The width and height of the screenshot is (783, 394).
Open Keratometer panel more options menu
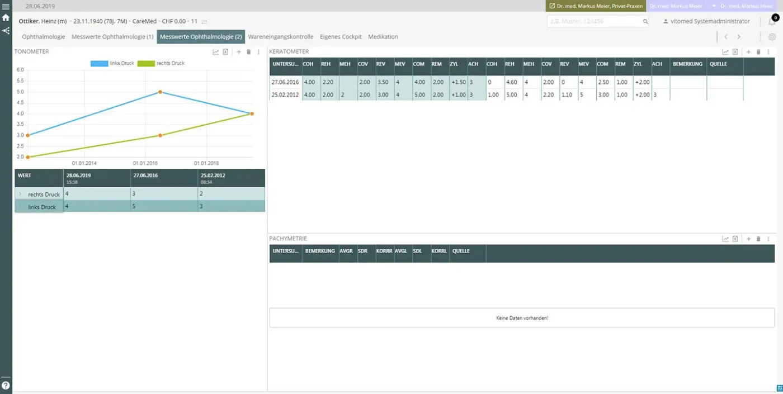(x=768, y=51)
